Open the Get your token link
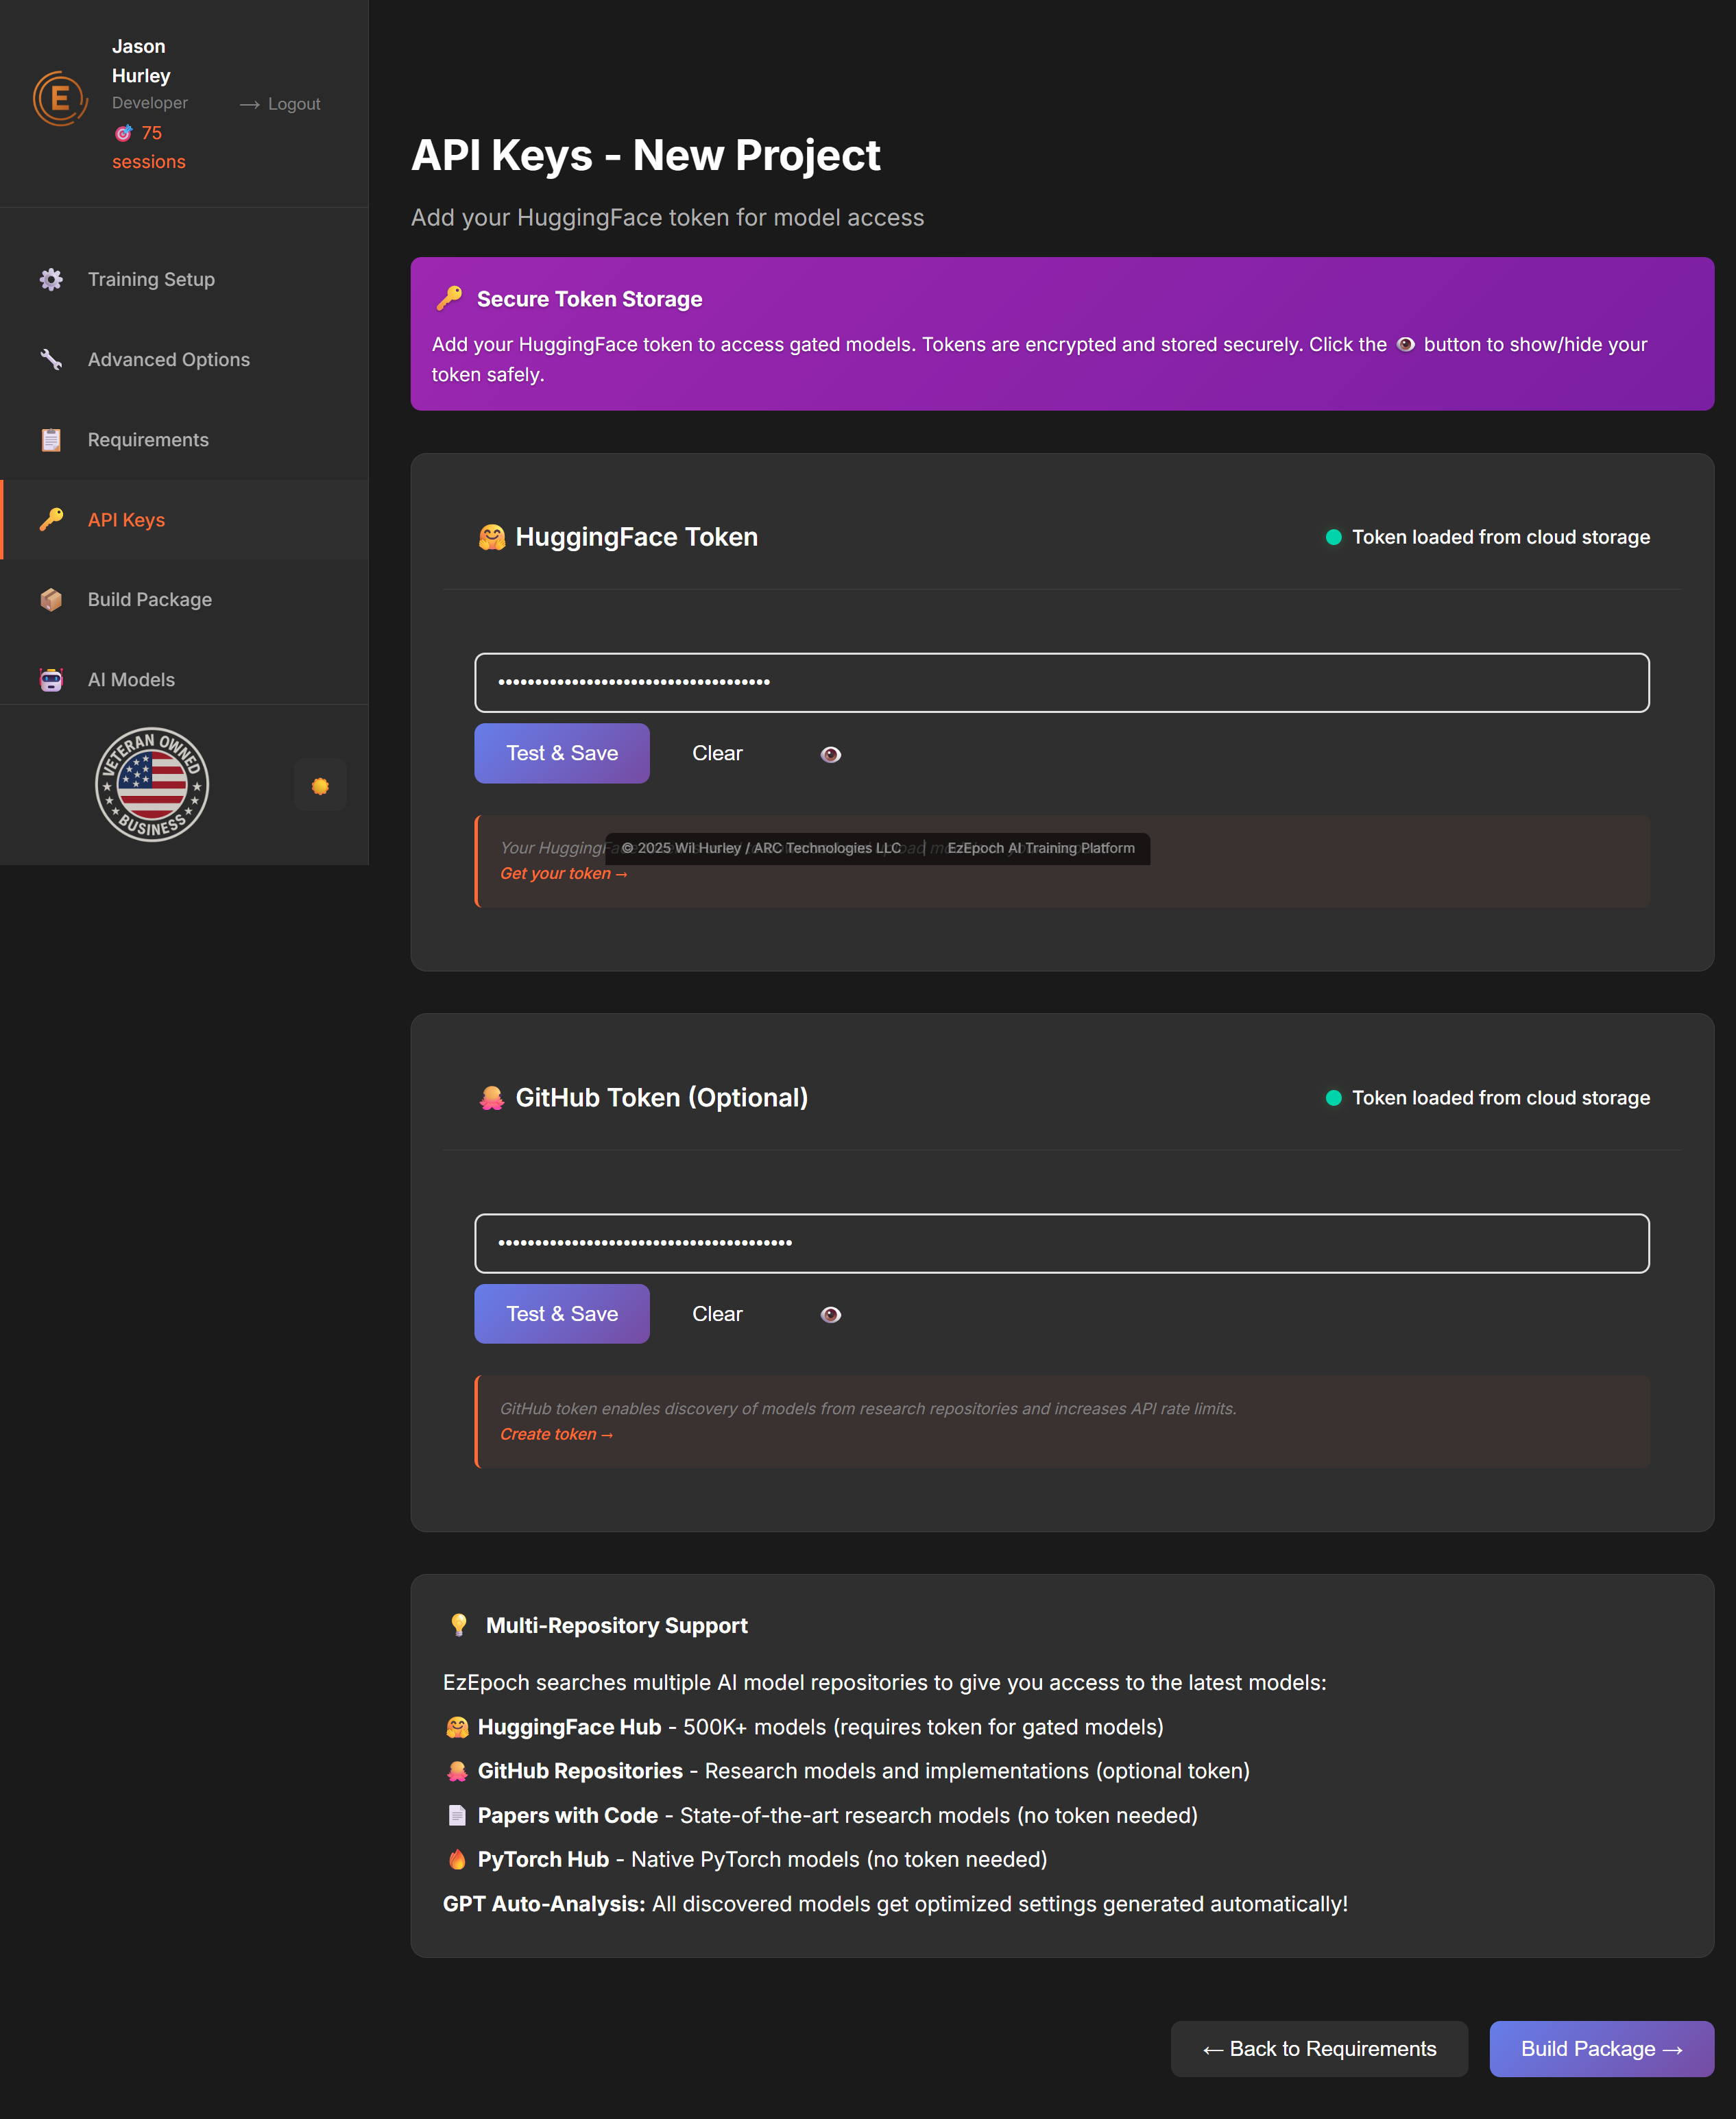 [x=563, y=873]
